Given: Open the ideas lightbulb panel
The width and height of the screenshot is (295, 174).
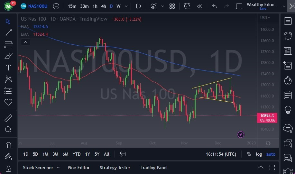Looking at the screenshot, I should pos(288,110).
